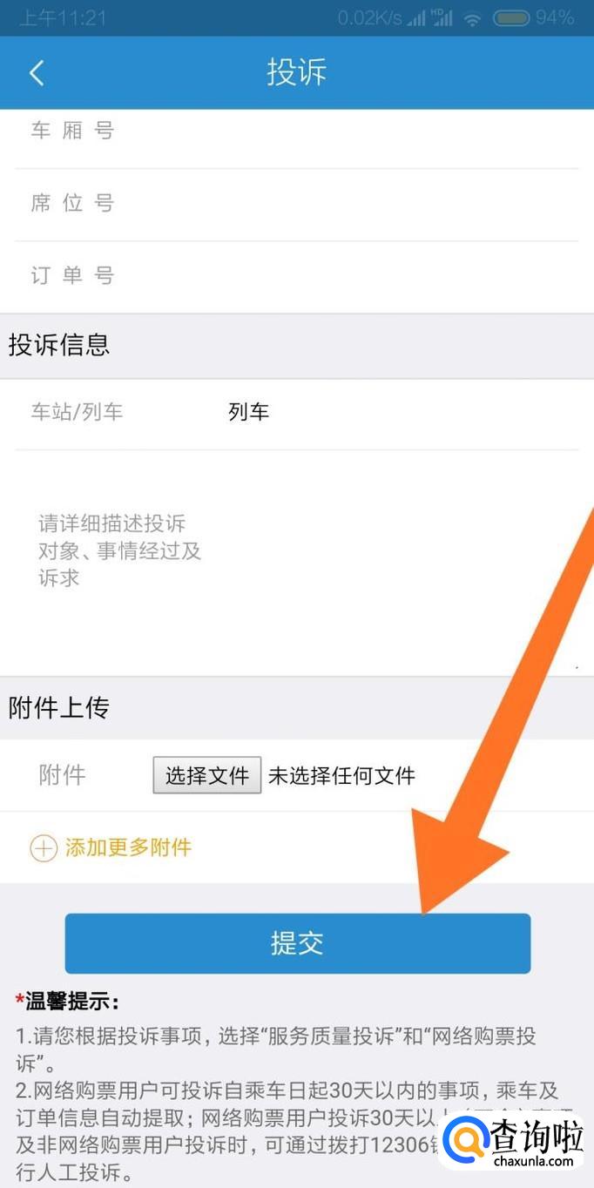Click the 提交 submit button
This screenshot has height=1188, width=594.
[x=298, y=943]
